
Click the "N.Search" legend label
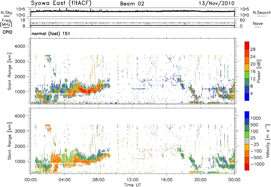coord(262,12)
